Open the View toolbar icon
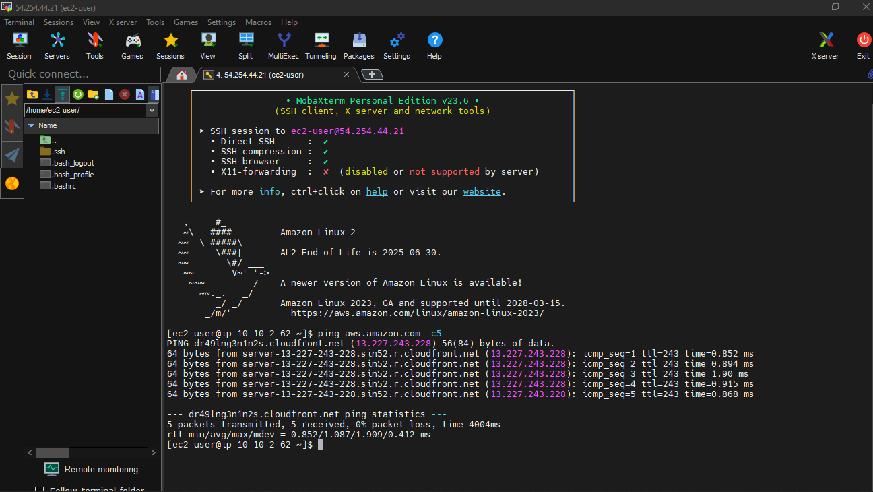This screenshot has width=873, height=492. point(208,46)
